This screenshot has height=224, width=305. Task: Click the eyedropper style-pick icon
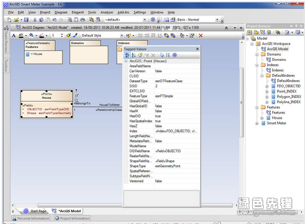(75, 36)
